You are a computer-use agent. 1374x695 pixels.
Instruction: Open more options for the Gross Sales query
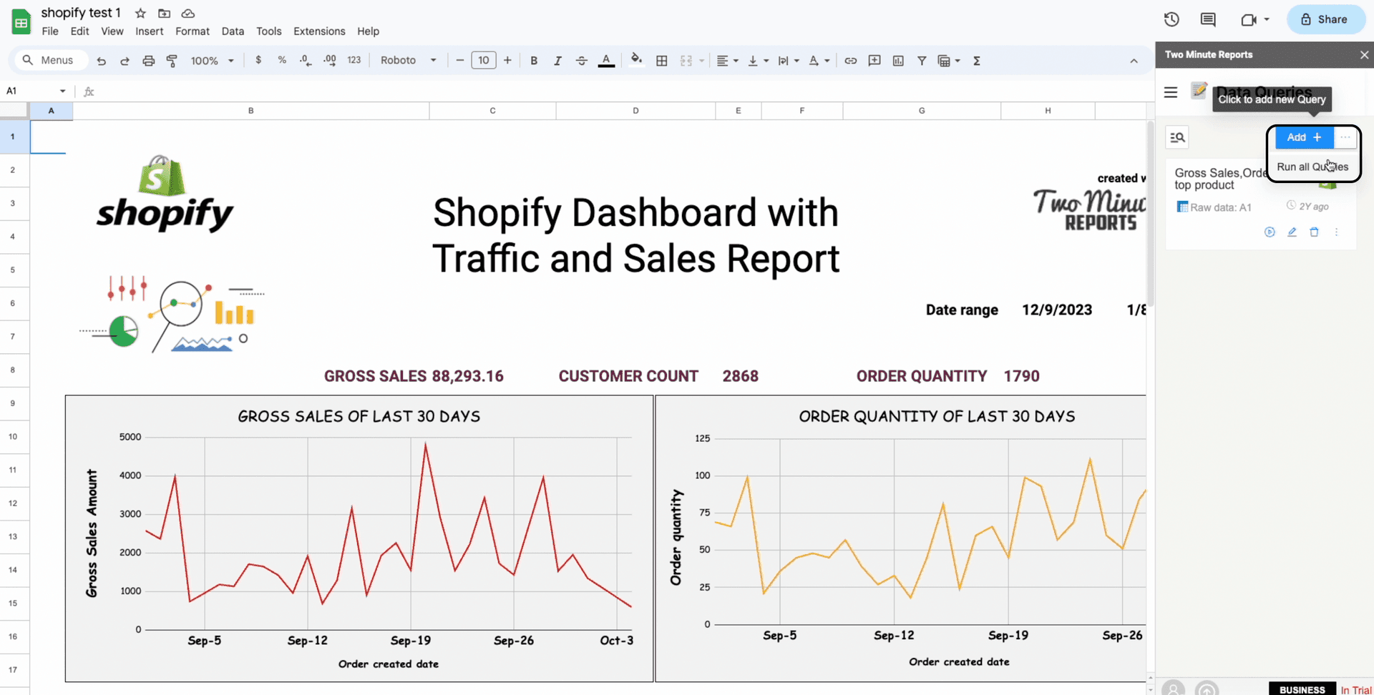[1336, 232]
